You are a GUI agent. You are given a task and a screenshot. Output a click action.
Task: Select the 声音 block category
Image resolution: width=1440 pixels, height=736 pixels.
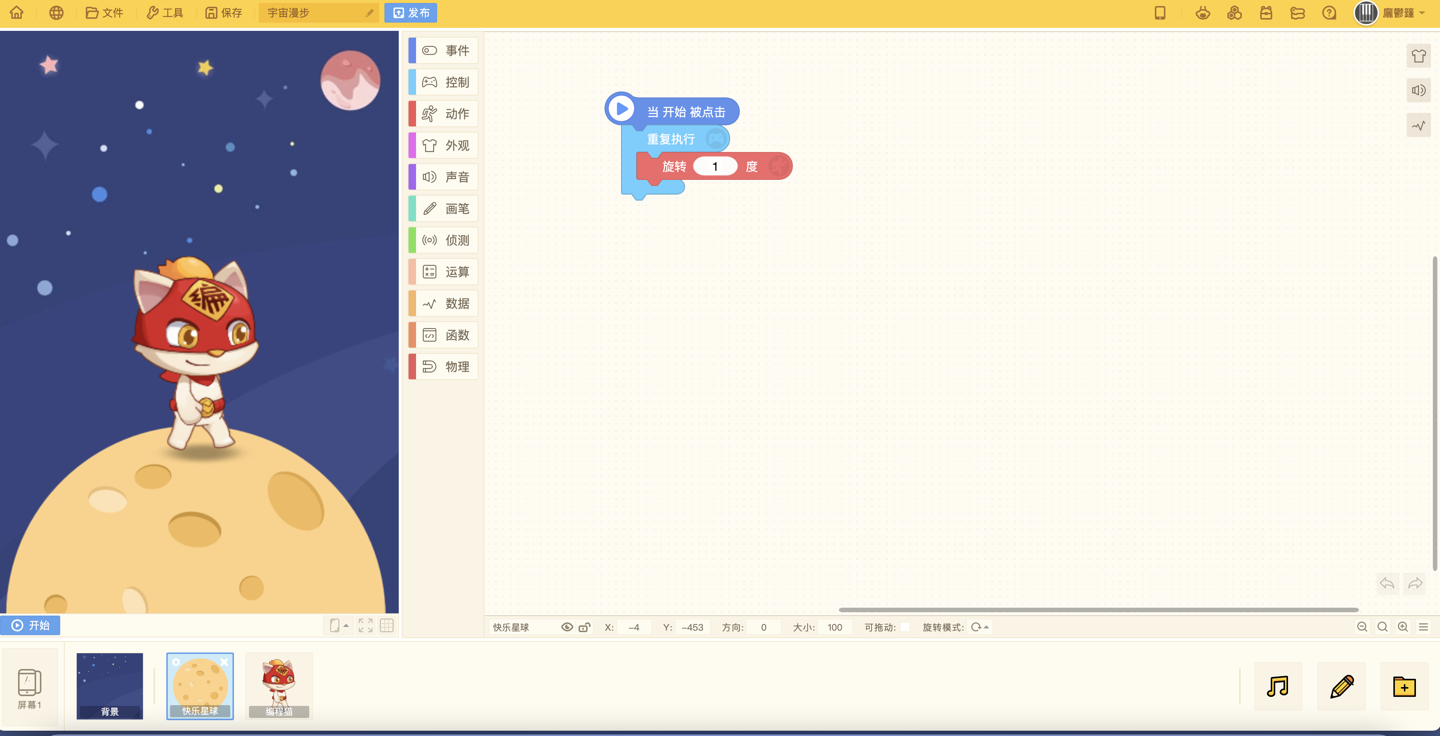pyautogui.click(x=443, y=177)
